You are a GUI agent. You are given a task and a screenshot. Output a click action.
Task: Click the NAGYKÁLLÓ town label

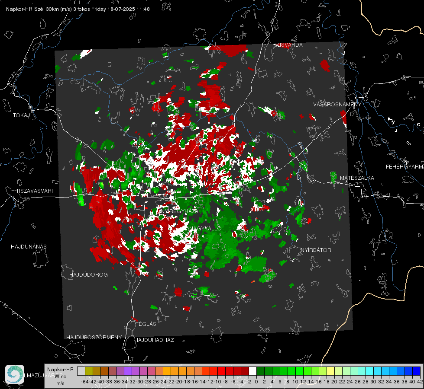click(206, 228)
